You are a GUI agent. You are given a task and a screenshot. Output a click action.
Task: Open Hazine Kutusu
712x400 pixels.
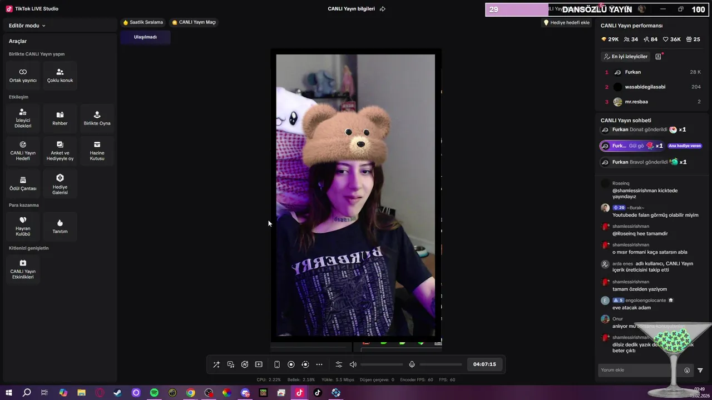[97, 151]
